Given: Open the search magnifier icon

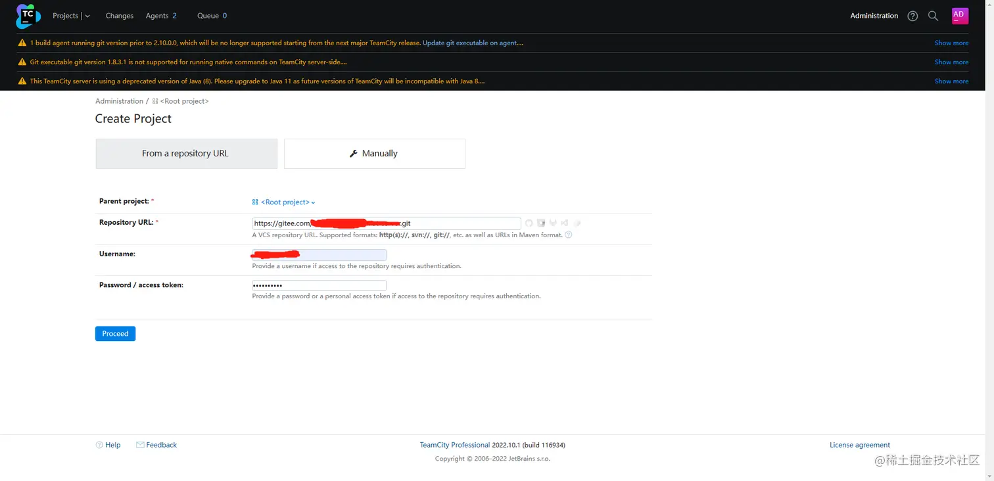Looking at the screenshot, I should (933, 16).
